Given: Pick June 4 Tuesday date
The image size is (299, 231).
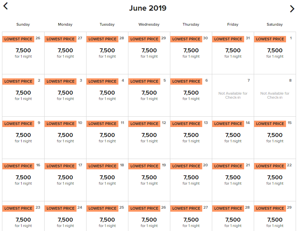Looking at the screenshot, I should point(107,95).
